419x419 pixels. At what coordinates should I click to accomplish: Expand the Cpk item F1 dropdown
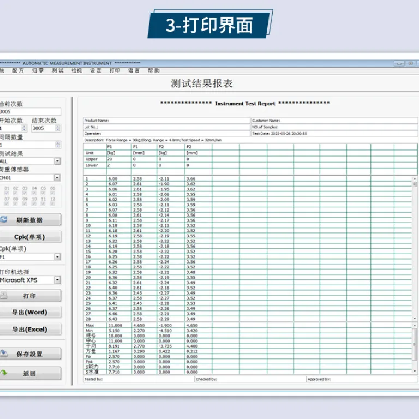click(57, 257)
